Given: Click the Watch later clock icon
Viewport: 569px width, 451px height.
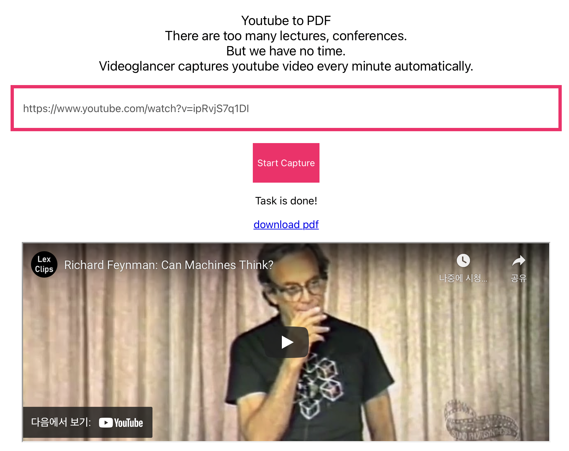Looking at the screenshot, I should [463, 260].
